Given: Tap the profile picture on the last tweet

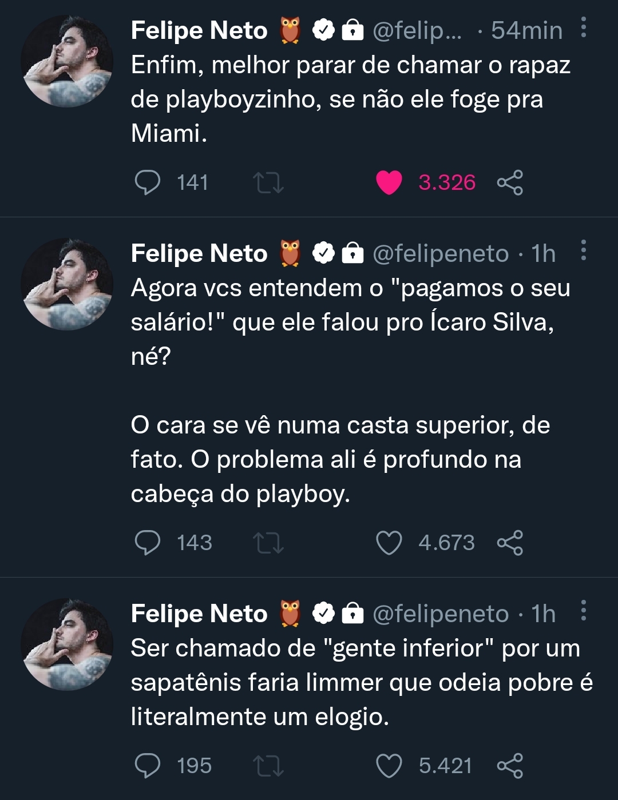Looking at the screenshot, I should 67,644.
